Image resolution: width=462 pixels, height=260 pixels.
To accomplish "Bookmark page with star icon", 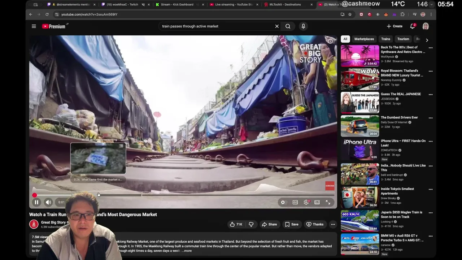I will pos(350,14).
